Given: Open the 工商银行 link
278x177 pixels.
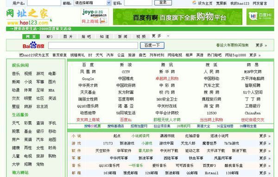Looking at the screenshot, I should (253, 106).
